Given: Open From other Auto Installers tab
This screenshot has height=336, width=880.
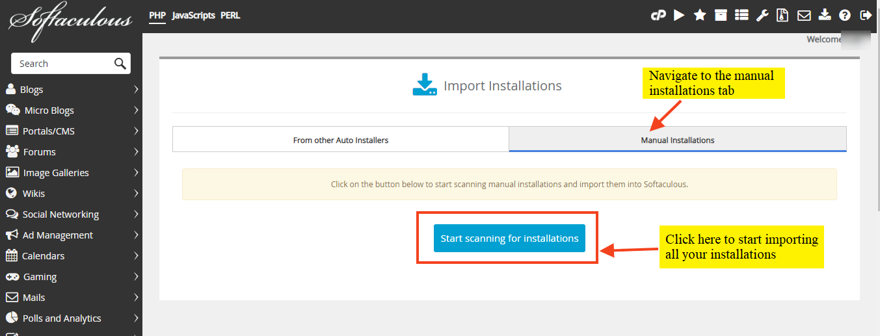Looking at the screenshot, I should (341, 139).
